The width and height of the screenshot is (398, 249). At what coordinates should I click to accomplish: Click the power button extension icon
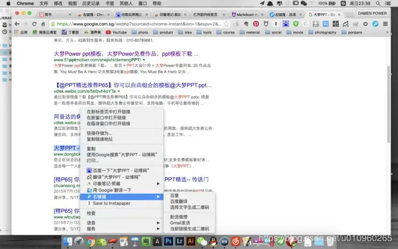click(x=365, y=24)
